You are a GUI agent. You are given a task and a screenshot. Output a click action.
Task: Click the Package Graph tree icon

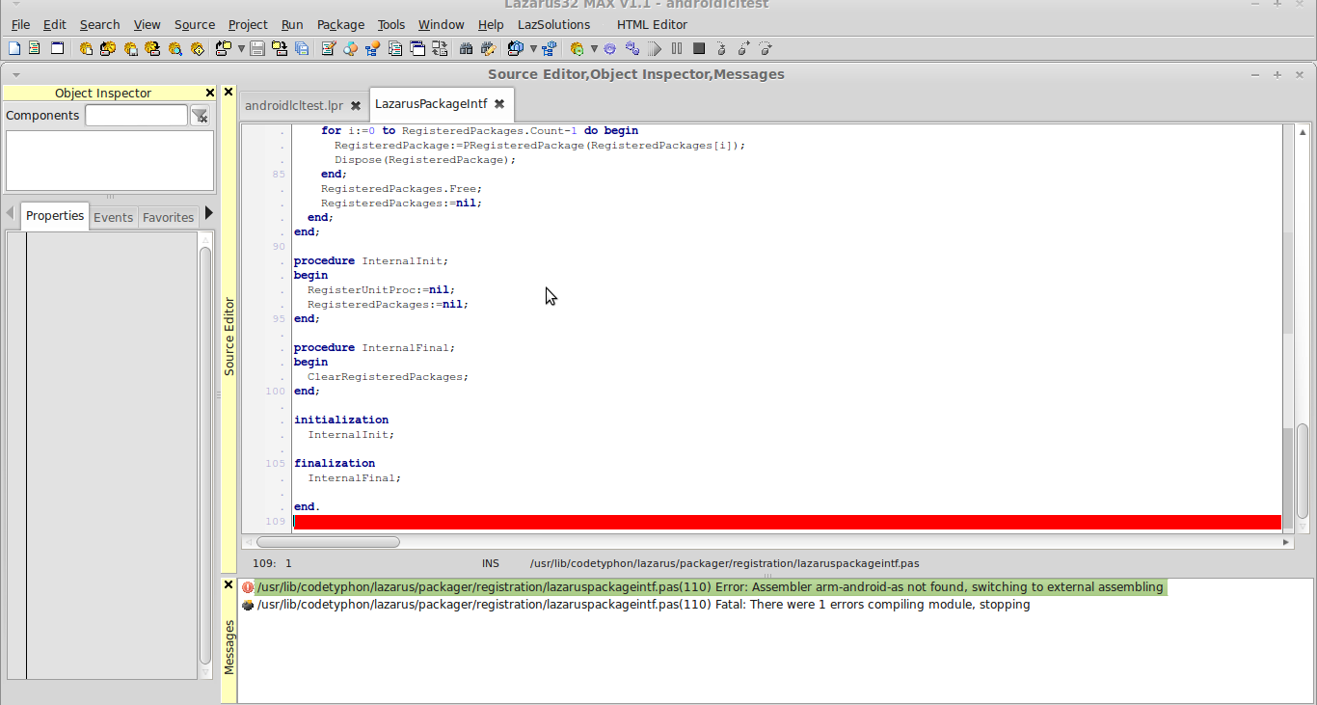[549, 48]
